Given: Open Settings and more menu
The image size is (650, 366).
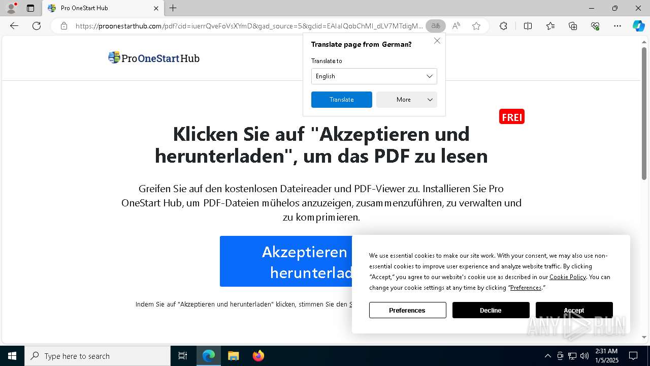Looking at the screenshot, I should click(x=617, y=26).
